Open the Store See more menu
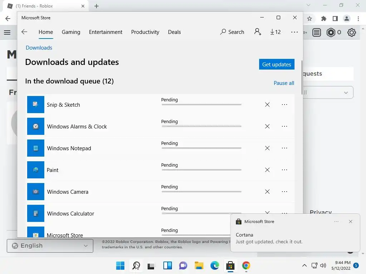The image size is (366, 274). tap(295, 32)
